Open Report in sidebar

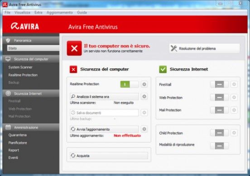14,150
